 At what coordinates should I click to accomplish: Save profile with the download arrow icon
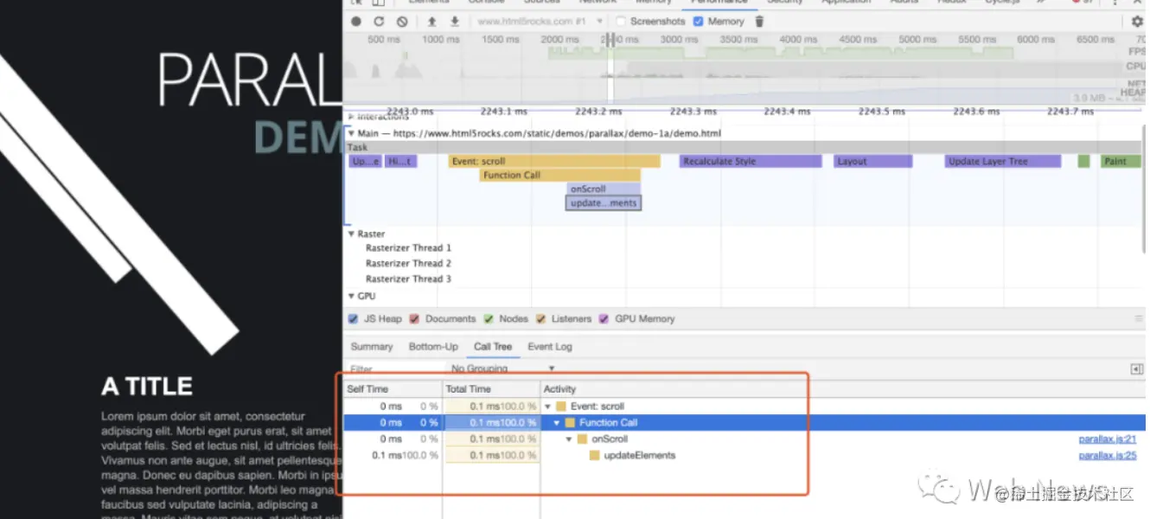coord(454,22)
